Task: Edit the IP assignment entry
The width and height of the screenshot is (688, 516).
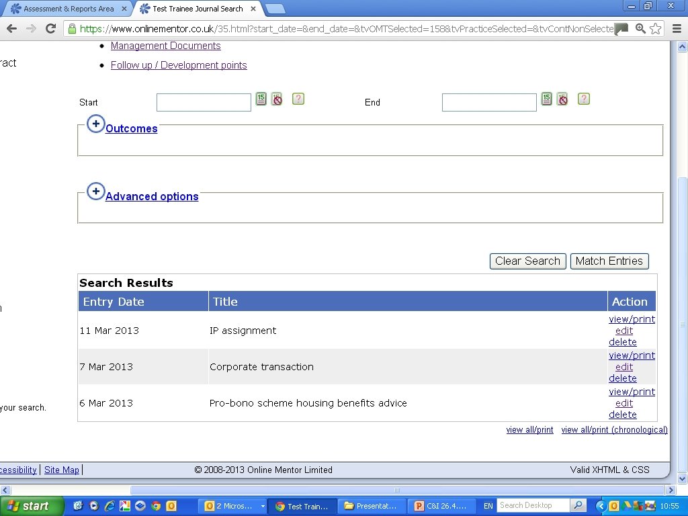Action: click(624, 331)
